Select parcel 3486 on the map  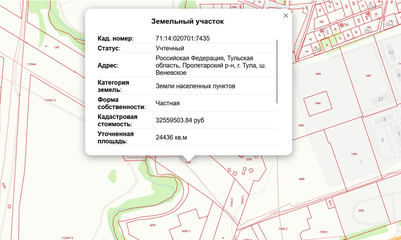coord(318,103)
